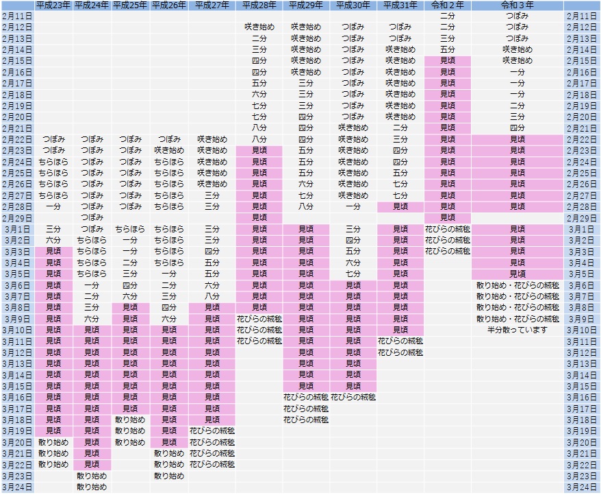Select the 令和３年 column header

(517, 5)
